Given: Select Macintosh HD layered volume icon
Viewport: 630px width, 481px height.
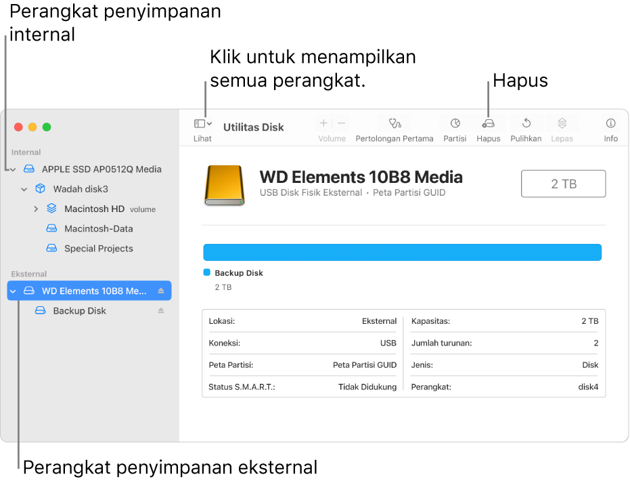Looking at the screenshot, I should (x=51, y=209).
